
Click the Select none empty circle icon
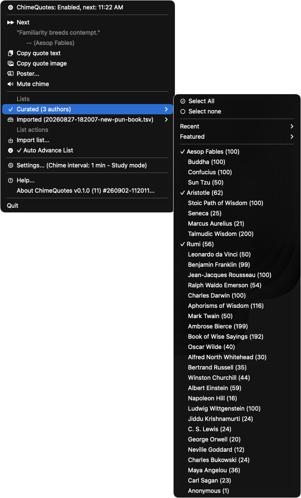pos(183,111)
